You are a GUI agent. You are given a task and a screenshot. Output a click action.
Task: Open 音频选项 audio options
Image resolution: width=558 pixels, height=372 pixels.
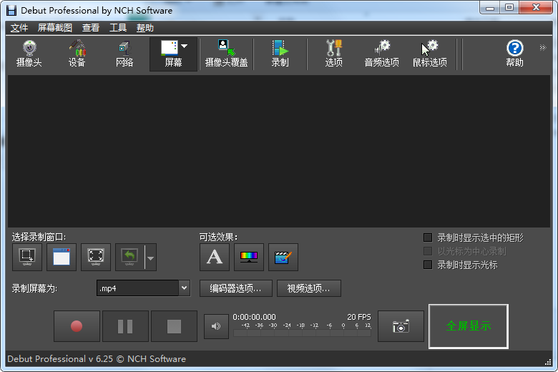381,54
